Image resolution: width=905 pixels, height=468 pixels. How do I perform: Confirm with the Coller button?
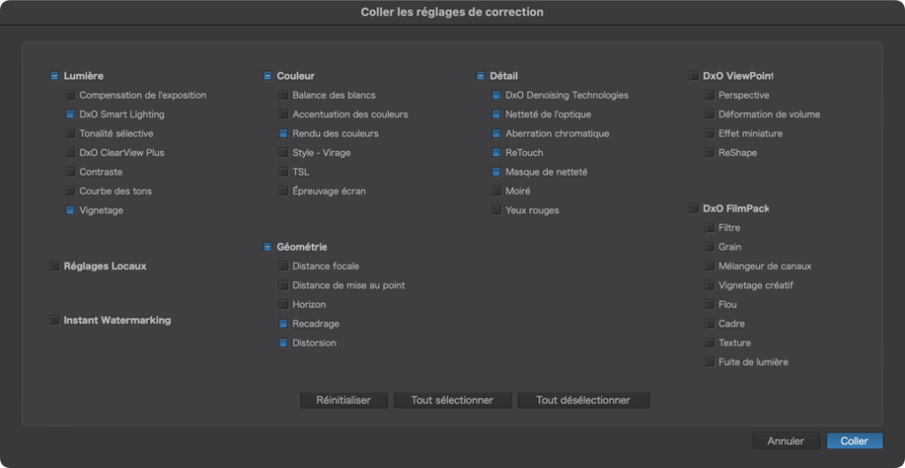pyautogui.click(x=855, y=441)
